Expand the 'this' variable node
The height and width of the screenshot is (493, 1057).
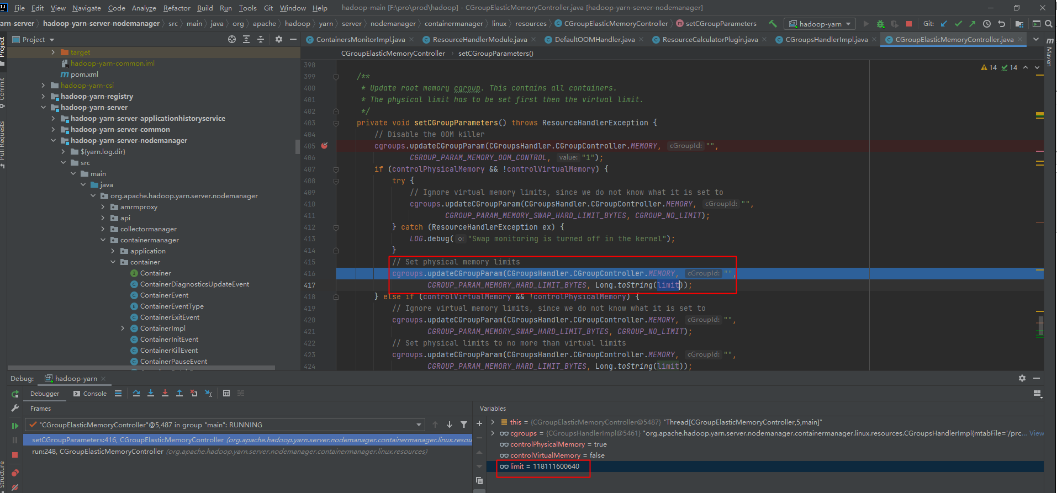pyautogui.click(x=493, y=422)
